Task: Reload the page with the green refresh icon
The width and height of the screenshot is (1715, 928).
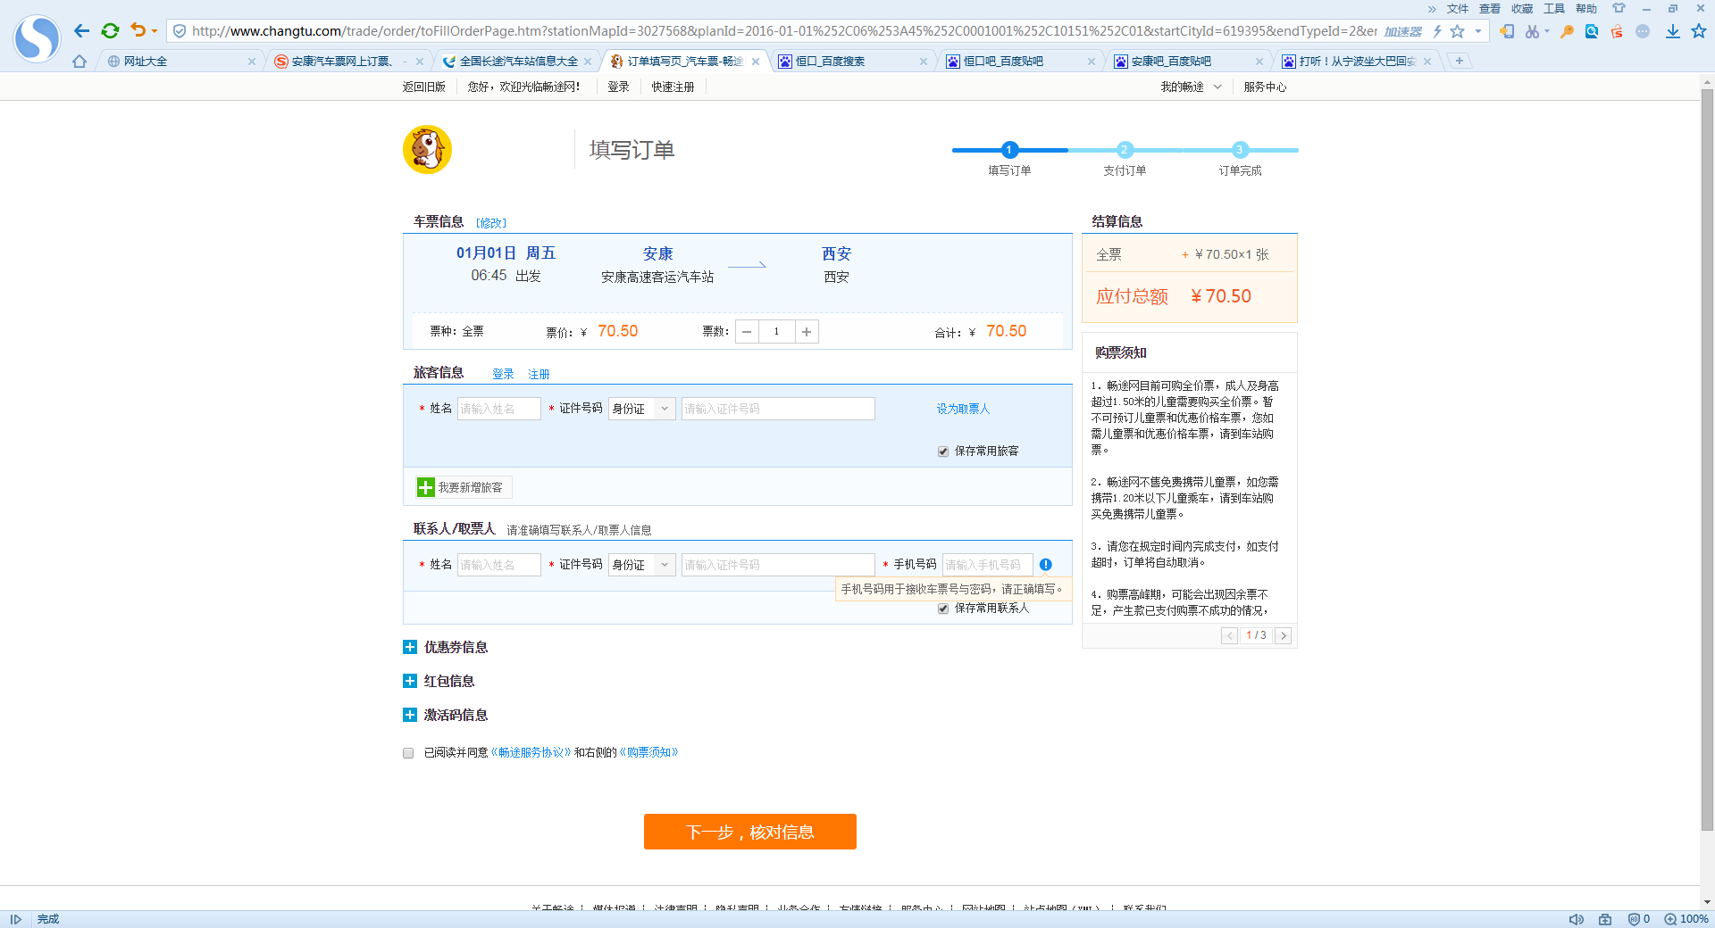Action: 110,31
